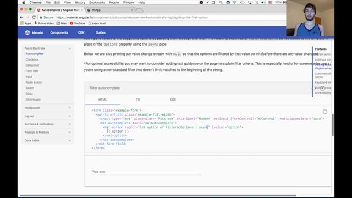Click the Bluetooth icon in menu bar
This screenshot has height=198, width=352.
point(257,2)
